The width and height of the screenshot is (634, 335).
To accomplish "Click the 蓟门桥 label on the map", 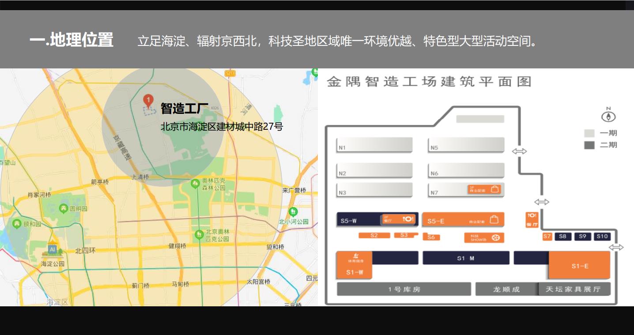I will click(x=141, y=286).
